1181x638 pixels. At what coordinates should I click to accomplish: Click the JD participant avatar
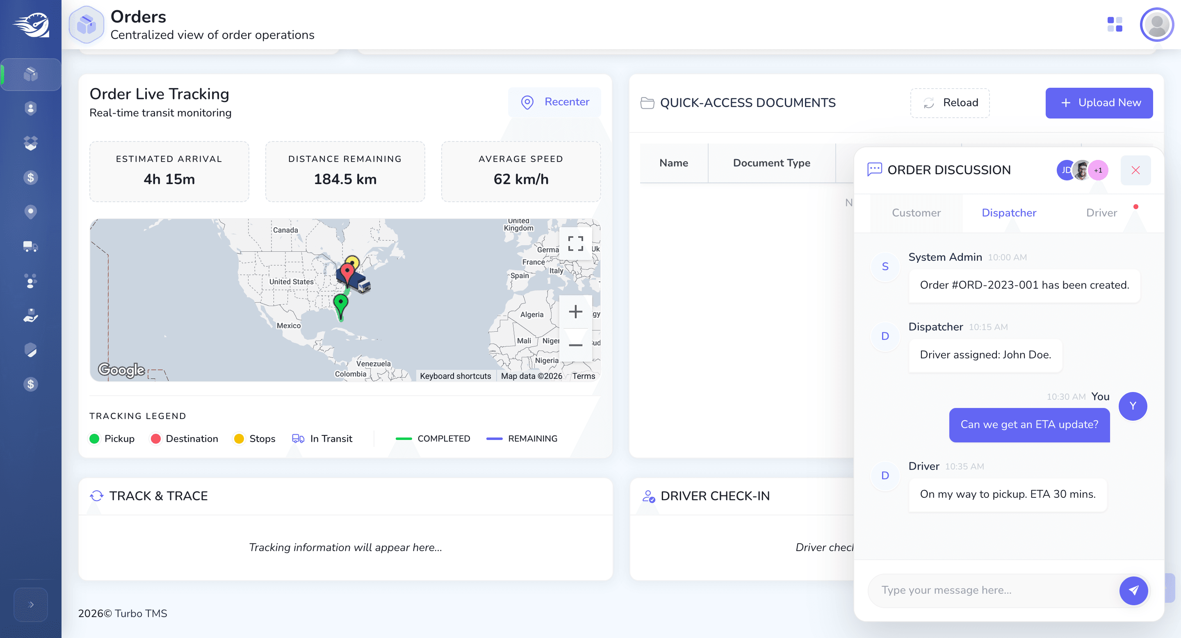(1065, 171)
